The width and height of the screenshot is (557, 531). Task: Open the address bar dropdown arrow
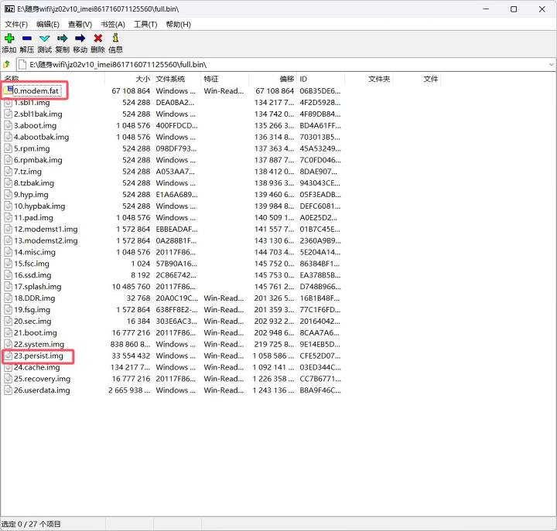pyautogui.click(x=551, y=65)
